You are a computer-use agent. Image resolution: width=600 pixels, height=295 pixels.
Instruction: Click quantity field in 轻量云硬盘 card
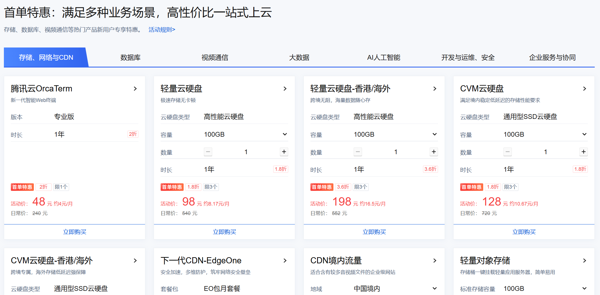click(x=246, y=152)
